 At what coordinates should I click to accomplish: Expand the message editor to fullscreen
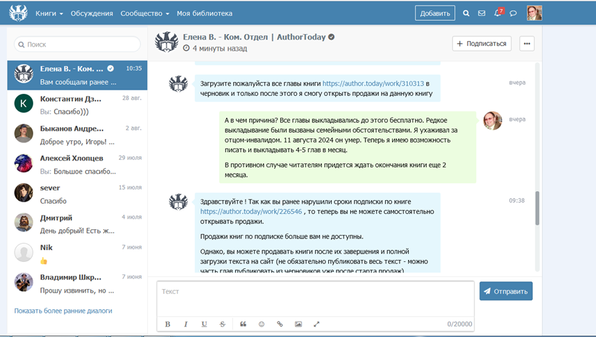[317, 324]
